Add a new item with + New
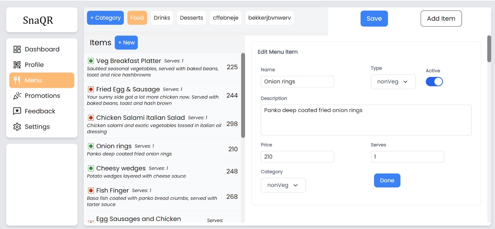495x229 pixels. [126, 43]
